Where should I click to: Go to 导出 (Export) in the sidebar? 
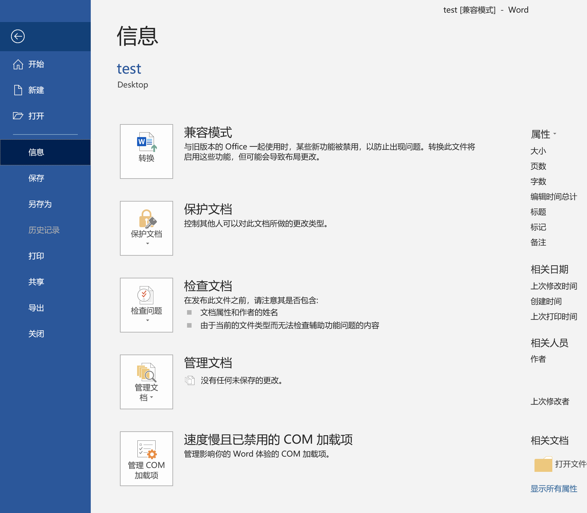point(36,308)
